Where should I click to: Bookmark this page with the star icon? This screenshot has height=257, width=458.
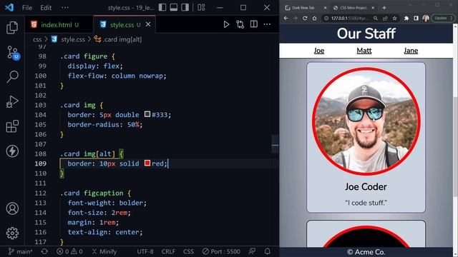[x=395, y=18]
